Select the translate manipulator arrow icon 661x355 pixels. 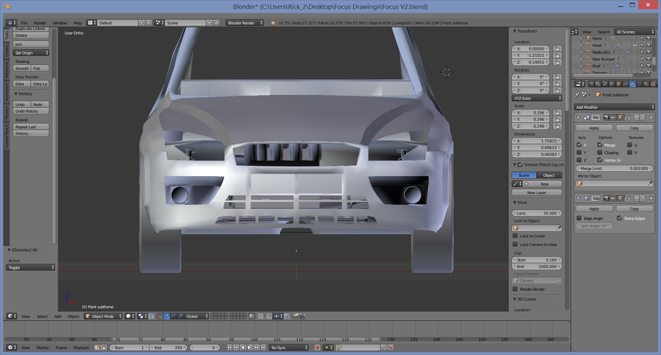coord(167,316)
